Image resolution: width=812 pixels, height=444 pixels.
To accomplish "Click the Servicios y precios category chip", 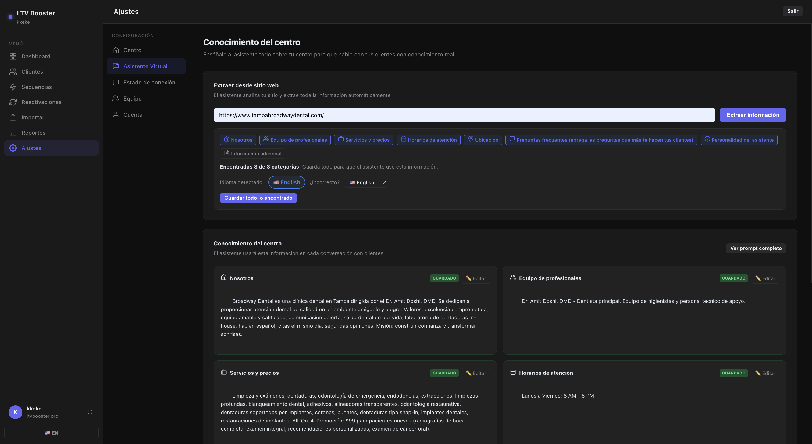I will 364,140.
